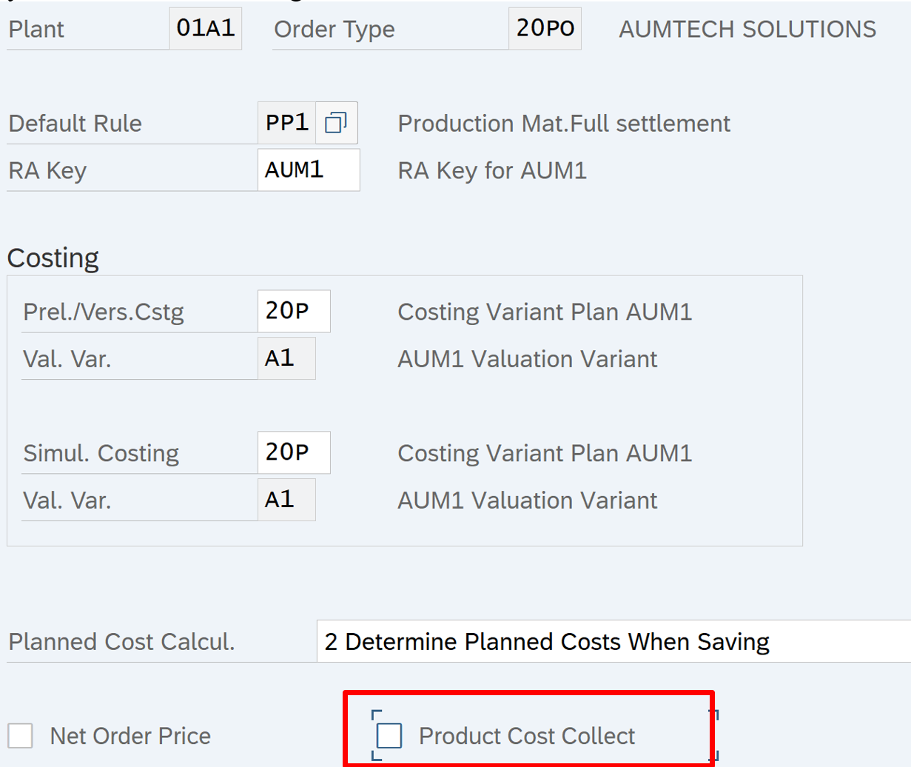The width and height of the screenshot is (911, 767).
Task: Click the Plant field showing 01A1
Action: tap(205, 29)
